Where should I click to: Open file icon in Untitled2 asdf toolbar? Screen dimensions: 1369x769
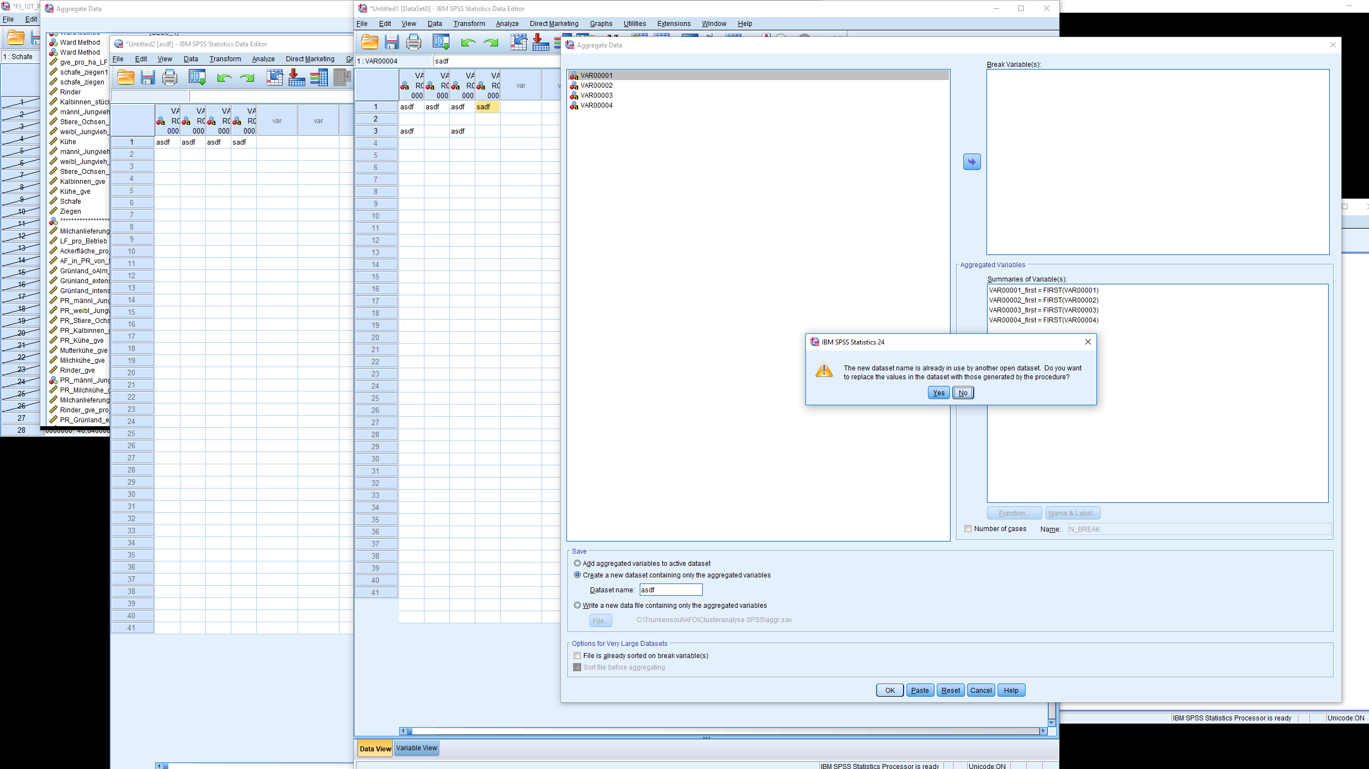point(126,78)
